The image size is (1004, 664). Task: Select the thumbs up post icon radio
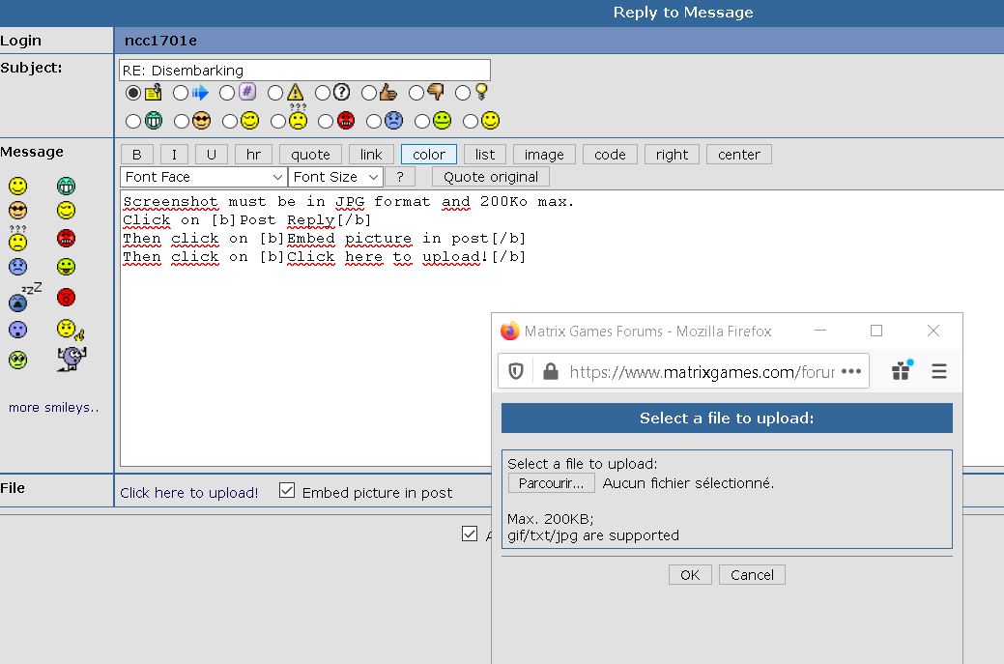coord(369,93)
